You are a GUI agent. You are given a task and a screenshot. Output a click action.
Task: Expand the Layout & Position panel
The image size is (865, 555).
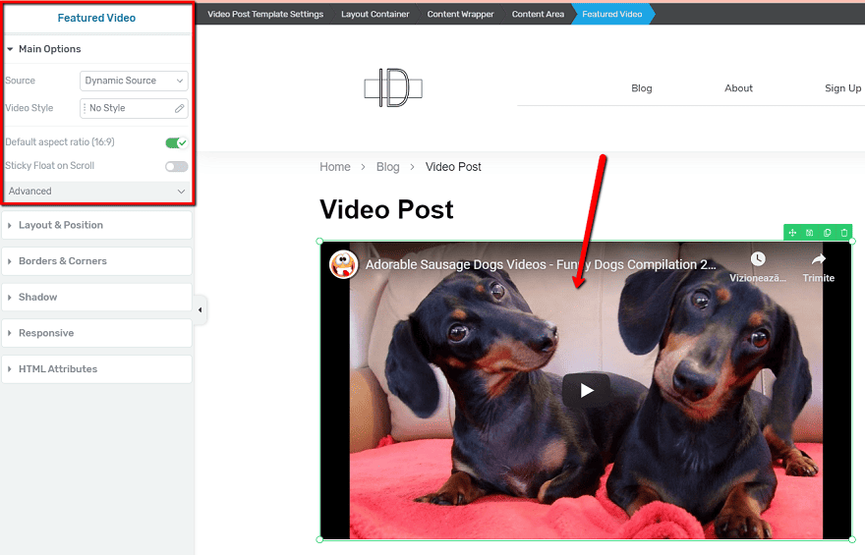tap(96, 225)
